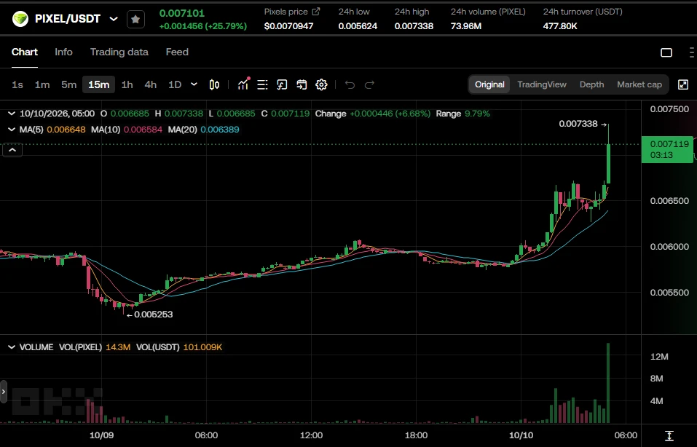Switch chart view to TradingView
This screenshot has height=447, width=697.
pos(542,84)
